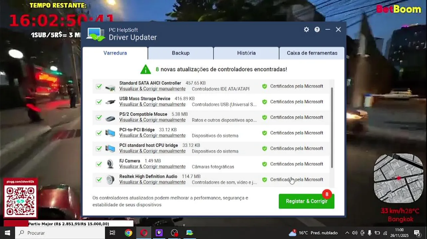Open Task View on the taskbar
Viewport: 427px width, 239px height.
(x=112, y=233)
